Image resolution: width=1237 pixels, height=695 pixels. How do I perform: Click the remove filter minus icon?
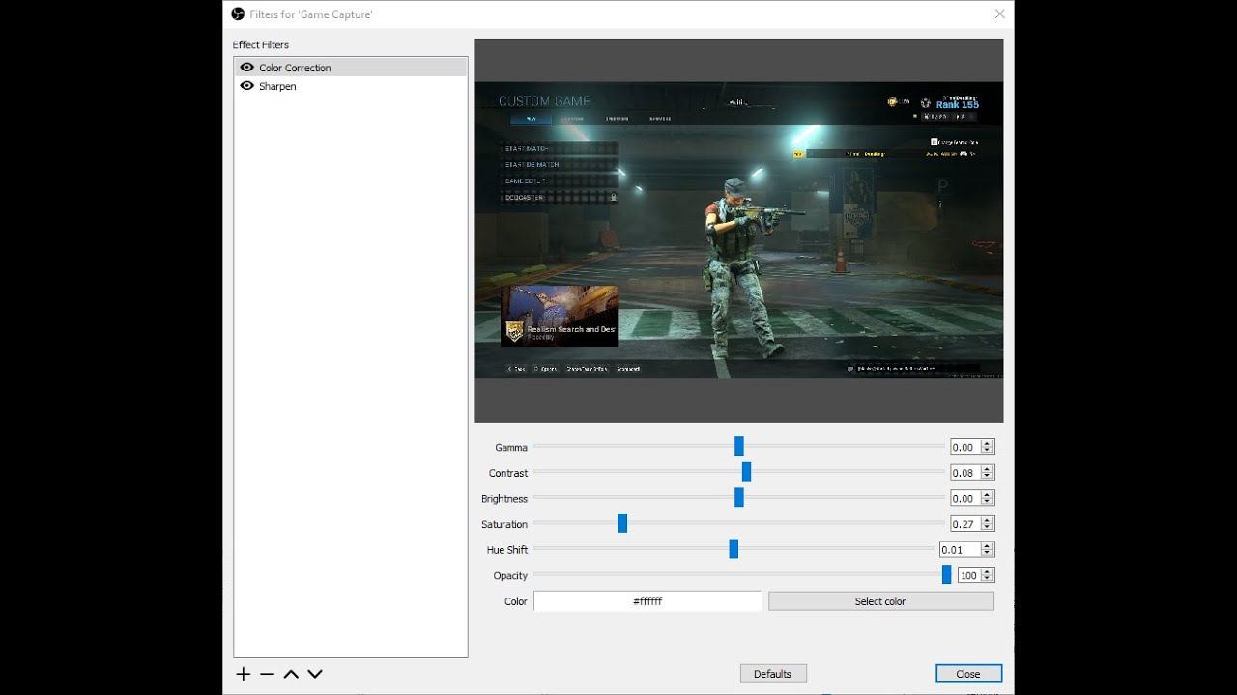(x=267, y=674)
